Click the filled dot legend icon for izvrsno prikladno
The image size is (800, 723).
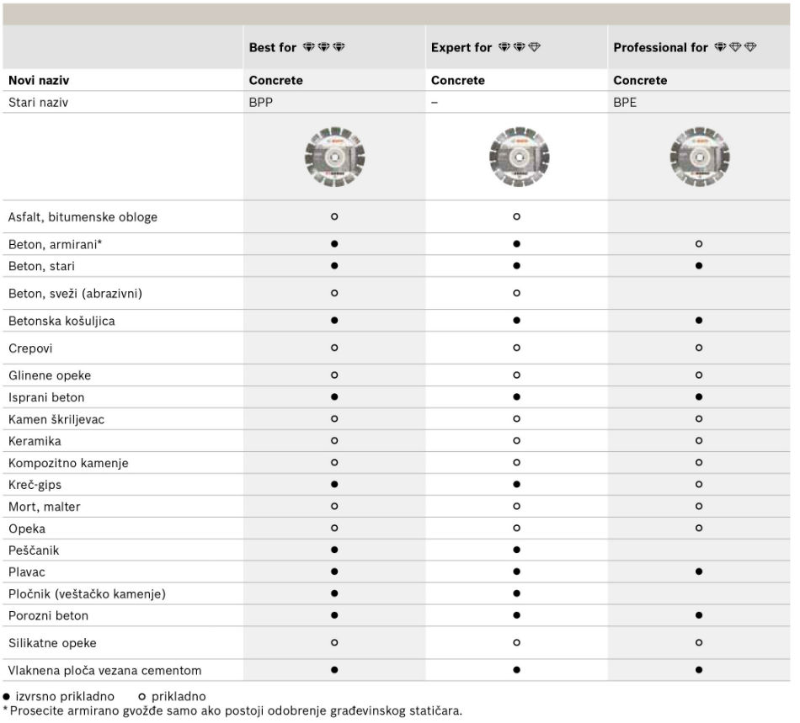(x=7, y=697)
